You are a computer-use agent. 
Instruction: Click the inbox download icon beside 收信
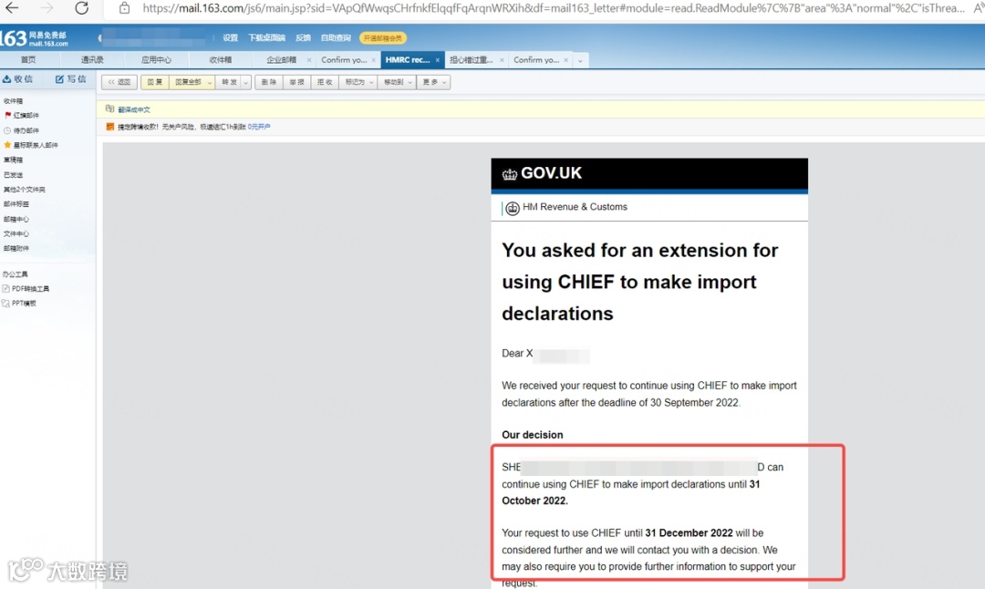click(x=6, y=78)
